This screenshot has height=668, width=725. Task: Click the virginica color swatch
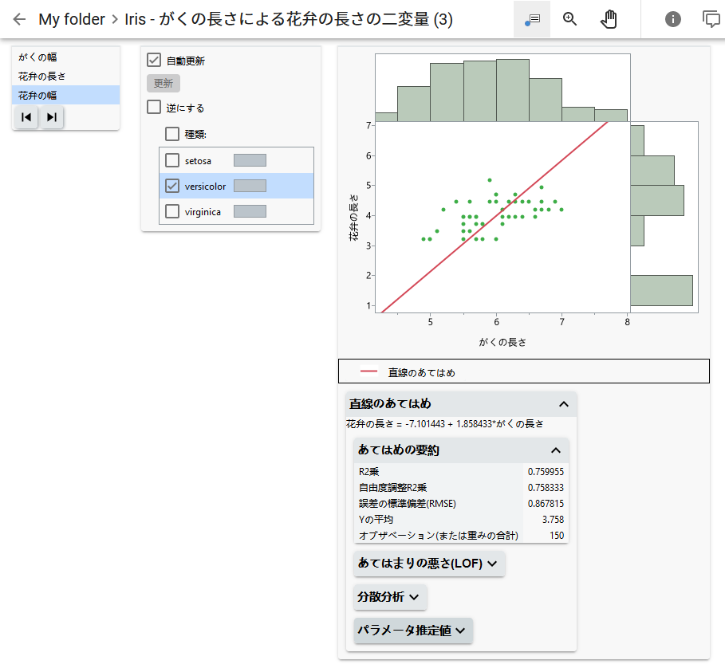[250, 211]
